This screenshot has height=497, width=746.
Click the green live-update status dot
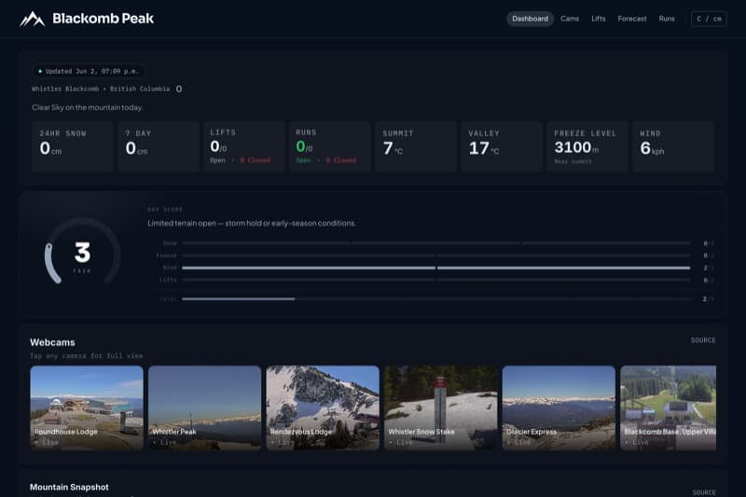[40, 72]
